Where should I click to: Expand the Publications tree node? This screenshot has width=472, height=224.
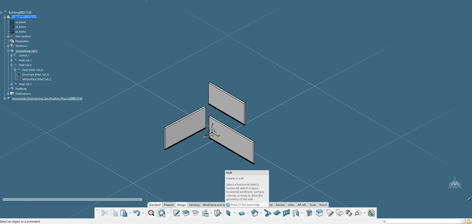point(8,94)
